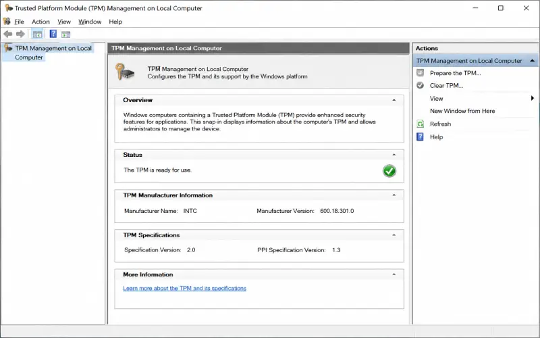Toggle the Show/Hide Action Pane toolbar icon

[x=65, y=34]
